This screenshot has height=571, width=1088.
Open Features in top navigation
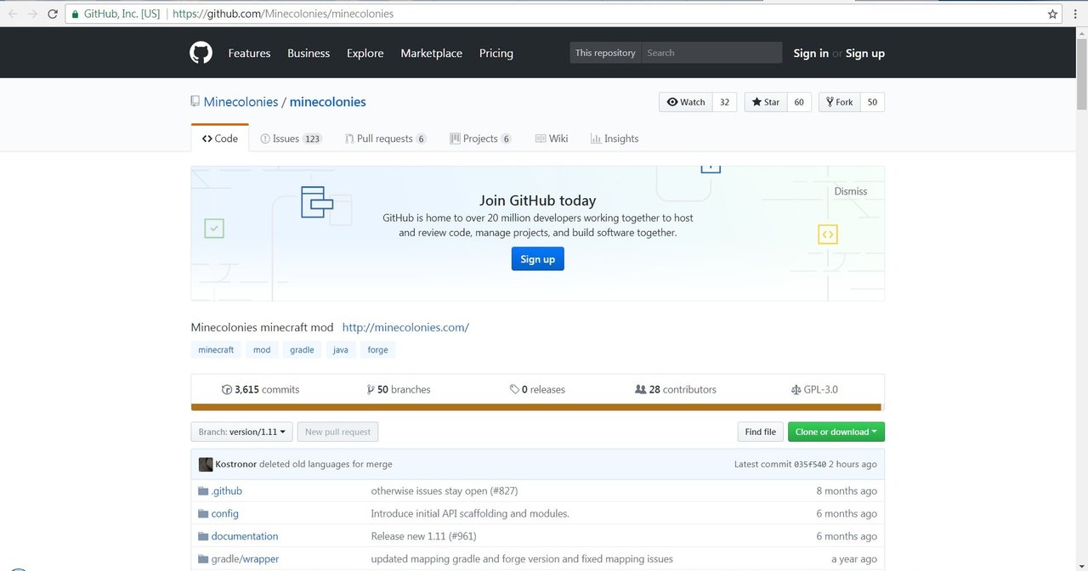click(249, 53)
